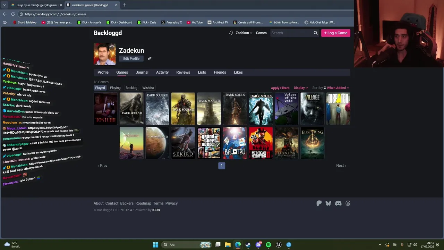Image resolution: width=444 pixels, height=250 pixels.
Task: Click the search magnifier icon in Backloggd
Action: [x=315, y=33]
